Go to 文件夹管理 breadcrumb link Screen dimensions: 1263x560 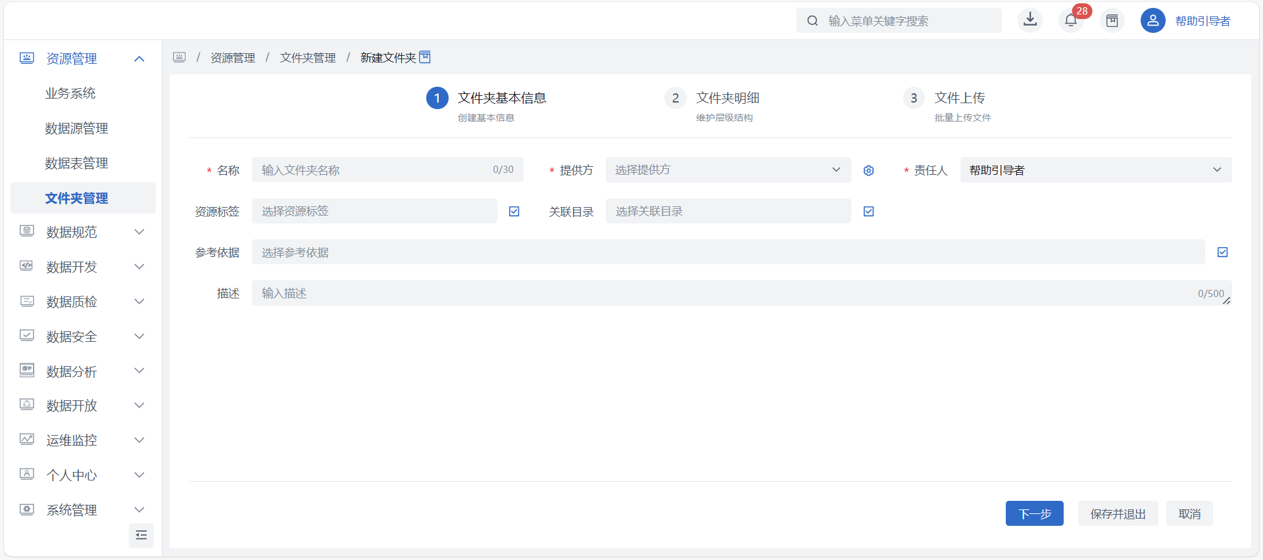[x=308, y=58]
